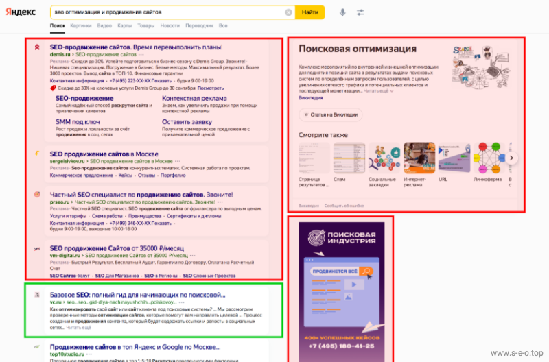The width and height of the screenshot is (549, 362).
Task: Switch to the Картинки tab
Action: [x=80, y=26]
